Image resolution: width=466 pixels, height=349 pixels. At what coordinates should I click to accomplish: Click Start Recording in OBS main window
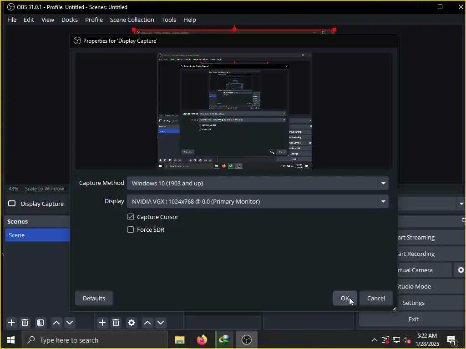click(431, 254)
